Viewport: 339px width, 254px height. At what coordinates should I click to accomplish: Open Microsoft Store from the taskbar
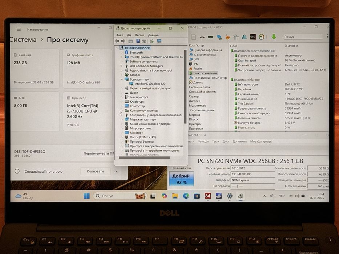pos(197,196)
